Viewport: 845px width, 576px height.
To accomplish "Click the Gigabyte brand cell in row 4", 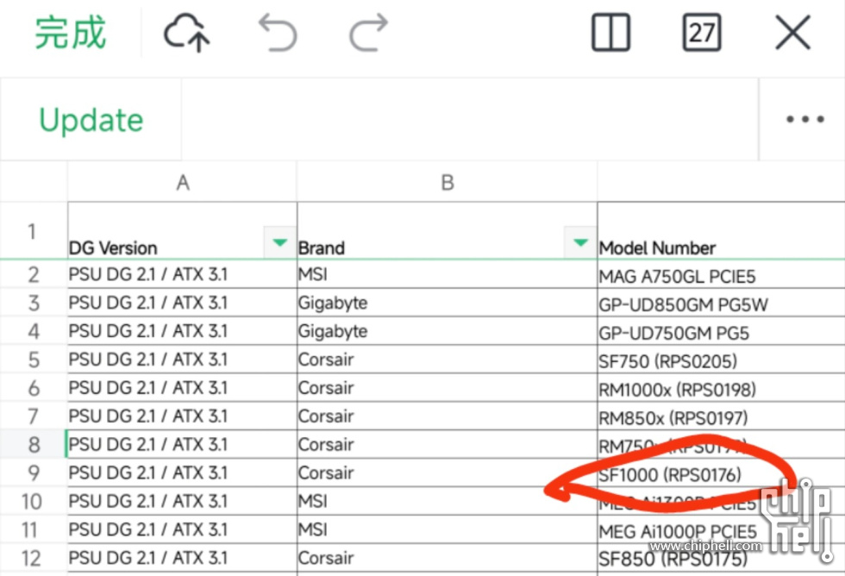I will pyautogui.click(x=448, y=331).
